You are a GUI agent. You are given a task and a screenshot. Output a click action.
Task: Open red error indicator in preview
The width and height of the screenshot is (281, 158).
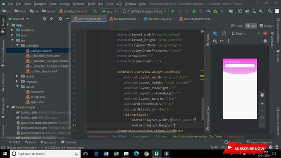pos(265,33)
